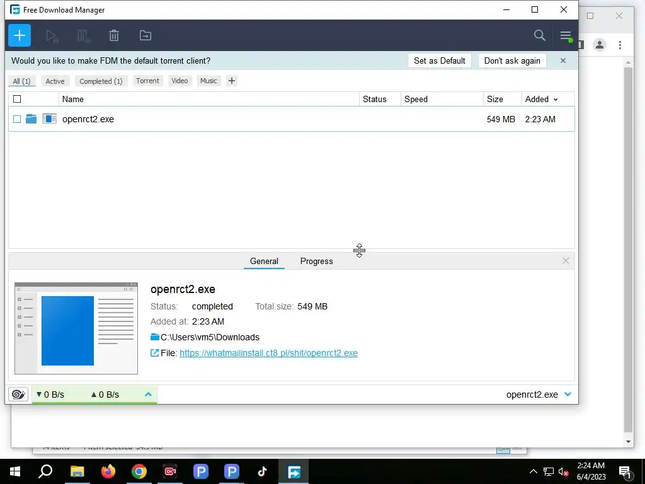Pause all downloads via the pause icon
This screenshot has width=645, height=484.
click(x=84, y=36)
